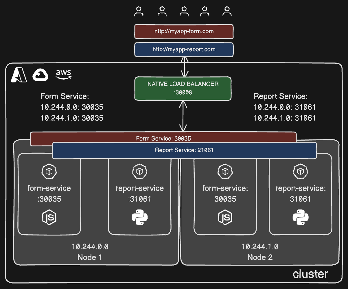Click the Node 1 label
This screenshot has height=289, width=348.
(90, 257)
